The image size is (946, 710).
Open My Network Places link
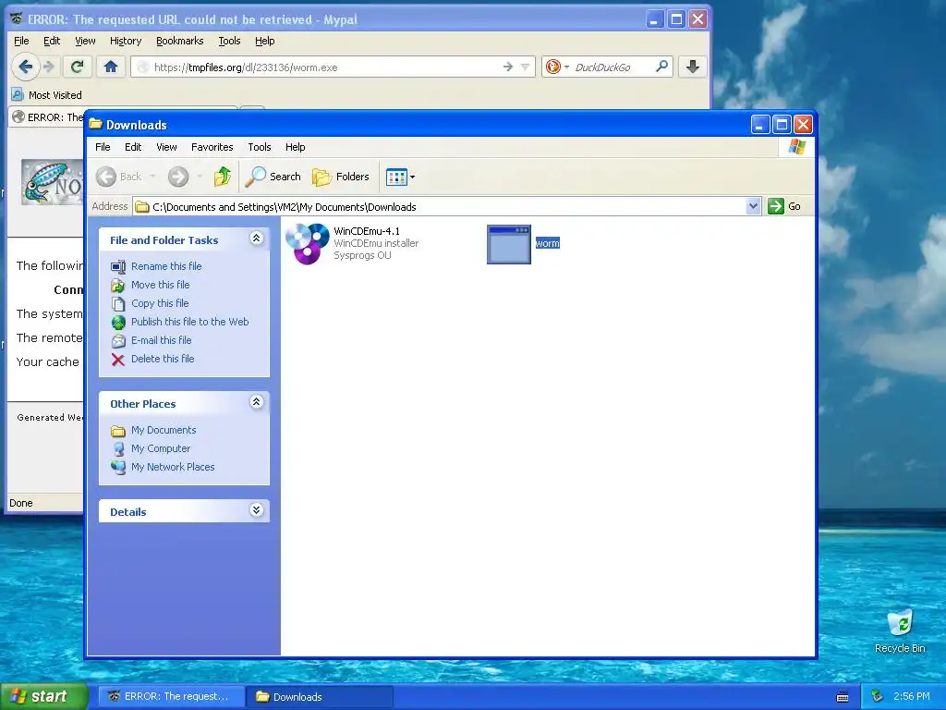(x=173, y=467)
